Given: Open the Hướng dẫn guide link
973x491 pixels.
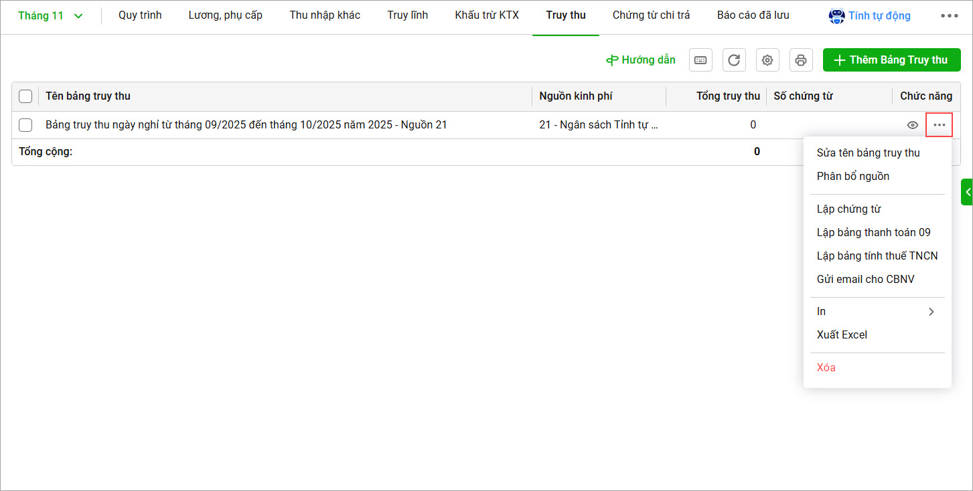Looking at the screenshot, I should point(641,60).
